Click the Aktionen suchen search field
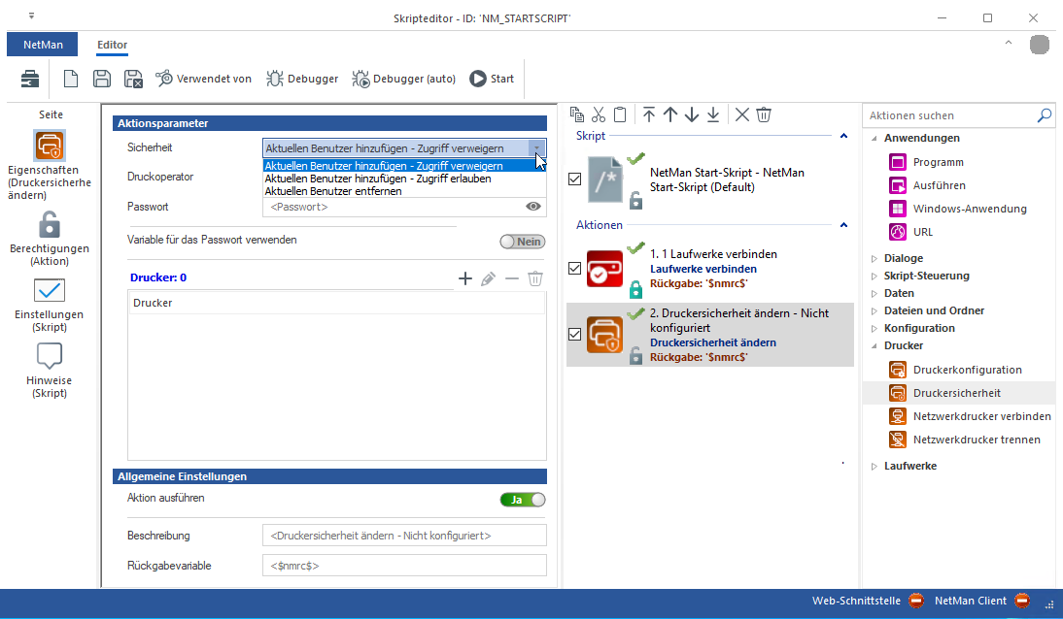The width and height of the screenshot is (1063, 619). click(947, 115)
